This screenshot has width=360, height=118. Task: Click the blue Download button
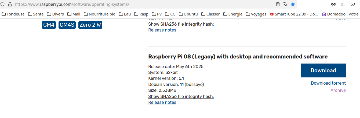click(x=323, y=70)
